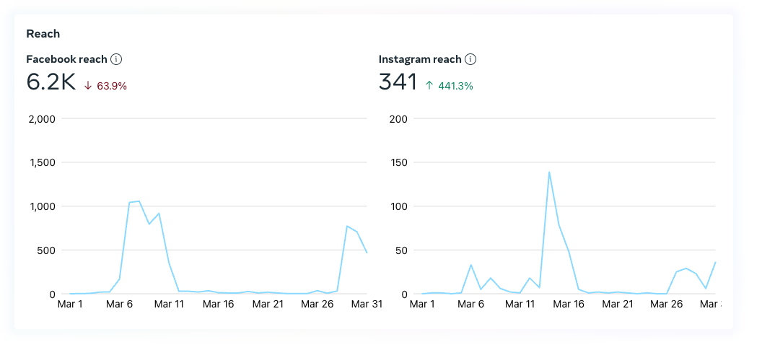
Task: Click the 100 axis label on Instagram chart
Action: [399, 206]
